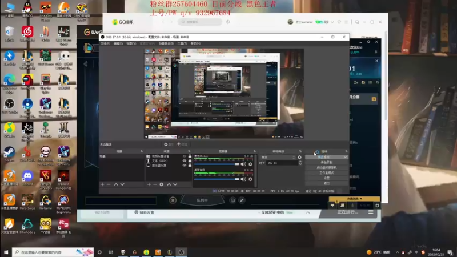Click the Start Virtual Camera button
Image resolution: width=457 pixels, height=257 pixels.
click(x=326, y=167)
